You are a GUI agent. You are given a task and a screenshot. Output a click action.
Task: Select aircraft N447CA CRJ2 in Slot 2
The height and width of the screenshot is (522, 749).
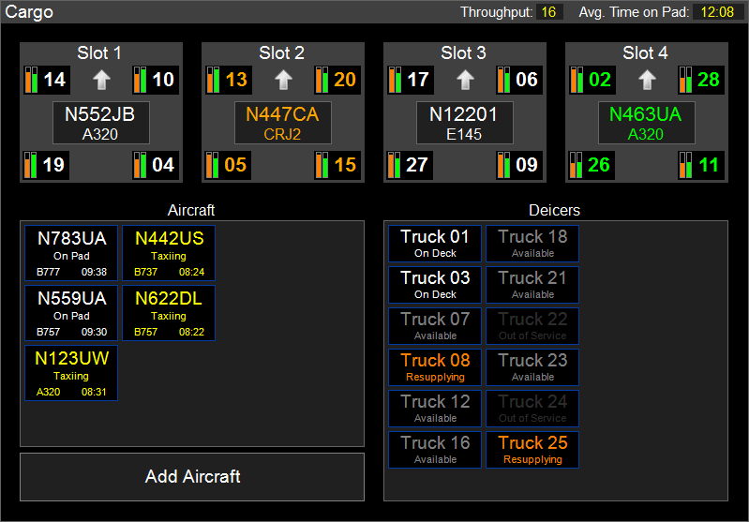[282, 123]
